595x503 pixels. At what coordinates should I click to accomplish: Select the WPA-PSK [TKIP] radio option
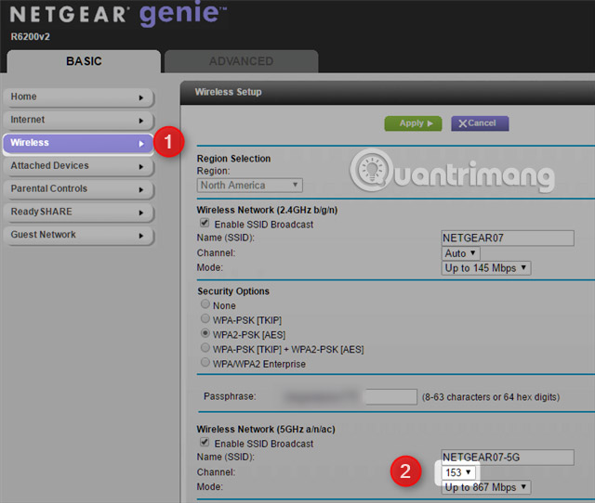205,320
